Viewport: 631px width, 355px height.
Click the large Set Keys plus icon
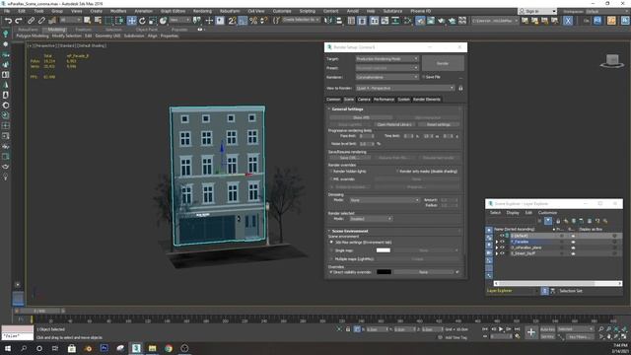531,332
